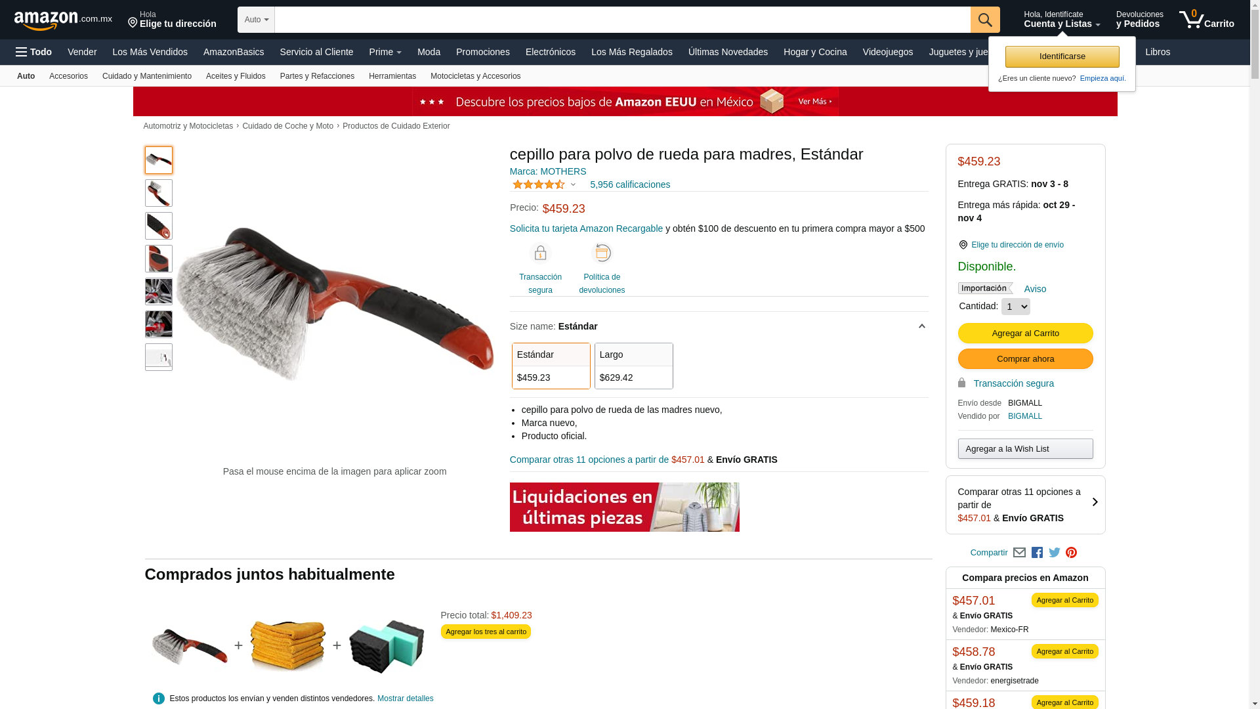Share via Twitter icon
Screen dimensions: 1260x709
[1055, 553]
